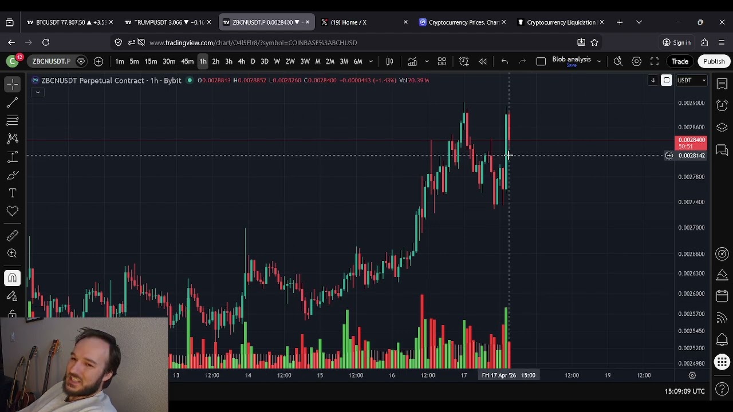
Task: Redo the chart action
Action: [x=522, y=61]
